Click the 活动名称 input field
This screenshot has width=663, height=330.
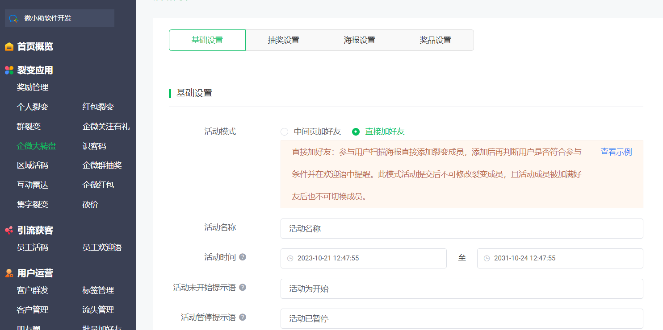click(462, 229)
